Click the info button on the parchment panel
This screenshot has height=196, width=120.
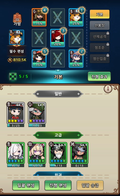[x=108, y=89]
